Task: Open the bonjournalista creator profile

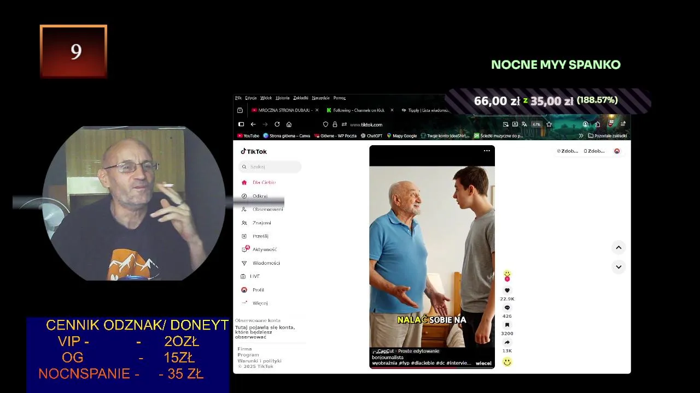Action: point(387,358)
